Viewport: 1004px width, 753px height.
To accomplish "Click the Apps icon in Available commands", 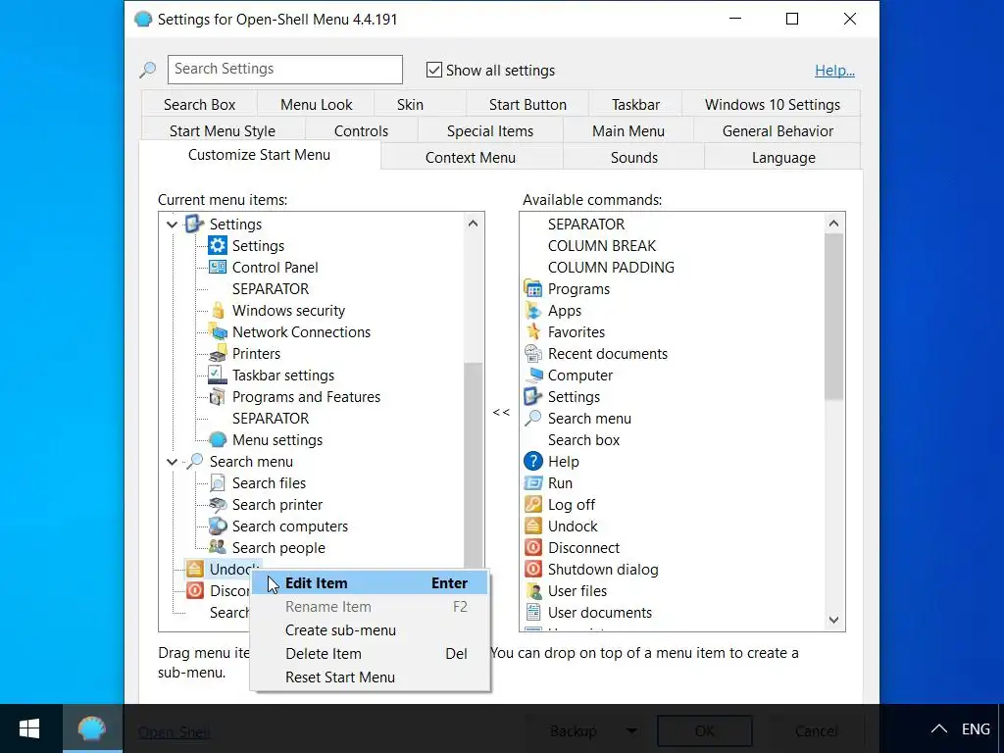I will [532, 311].
